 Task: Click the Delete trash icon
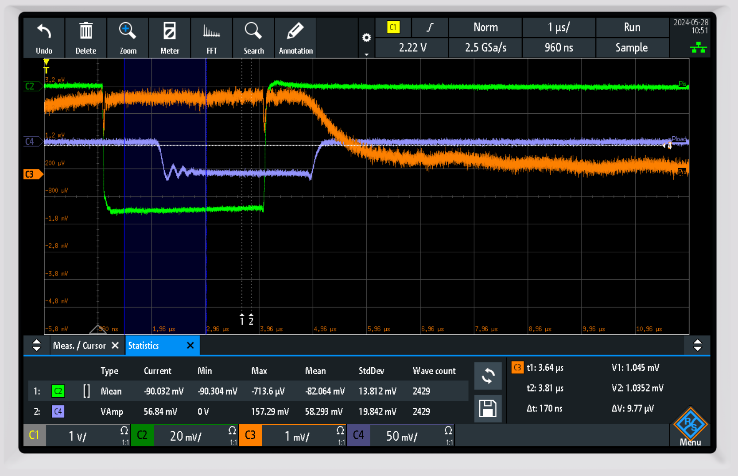point(85,32)
